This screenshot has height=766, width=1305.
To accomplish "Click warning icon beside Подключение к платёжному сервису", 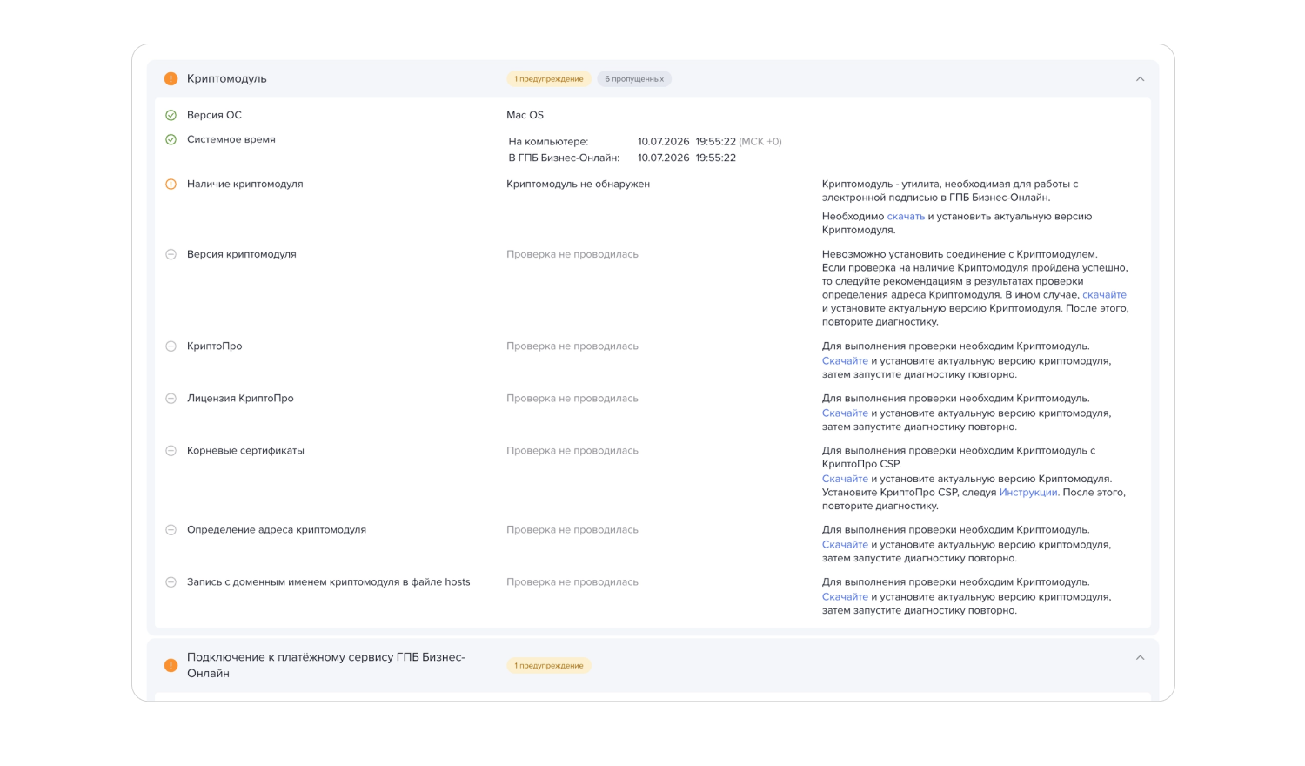I will click(x=171, y=665).
